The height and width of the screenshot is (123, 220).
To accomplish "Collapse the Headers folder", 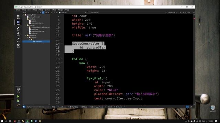I will [26, 19].
